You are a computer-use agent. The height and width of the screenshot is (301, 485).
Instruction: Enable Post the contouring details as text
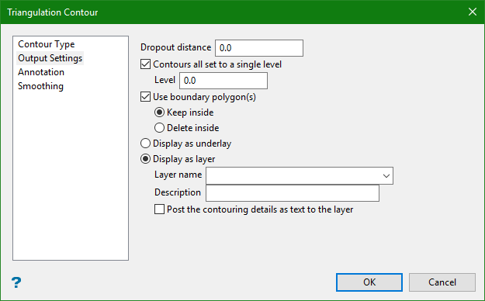pos(159,209)
